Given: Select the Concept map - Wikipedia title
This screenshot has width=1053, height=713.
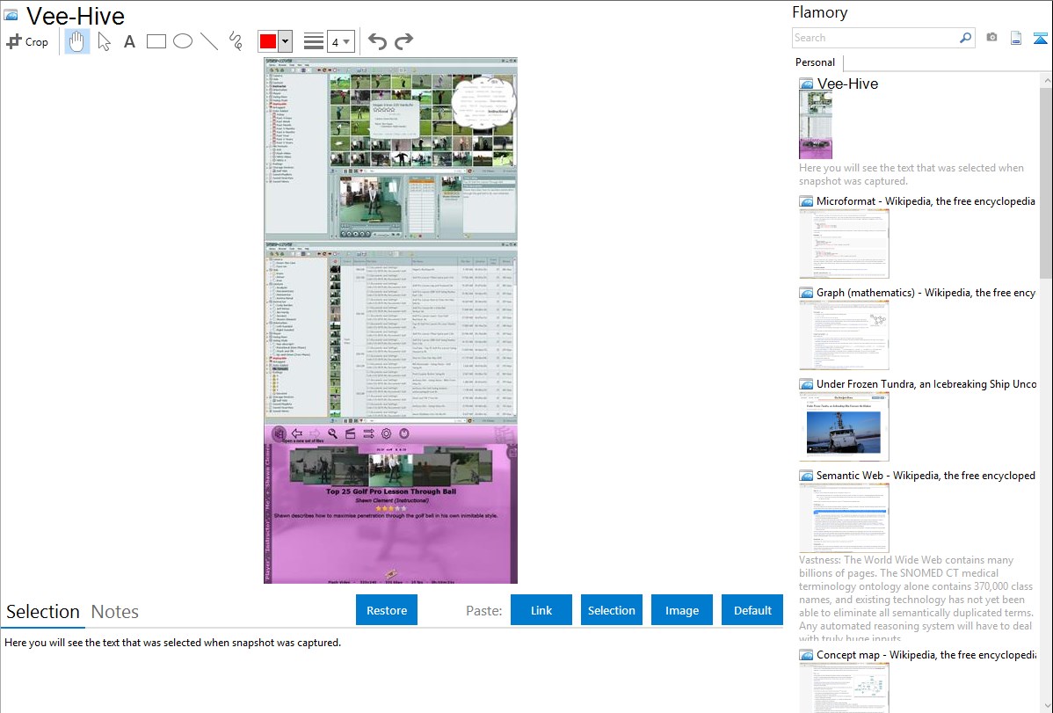Looking at the screenshot, I should pos(926,654).
